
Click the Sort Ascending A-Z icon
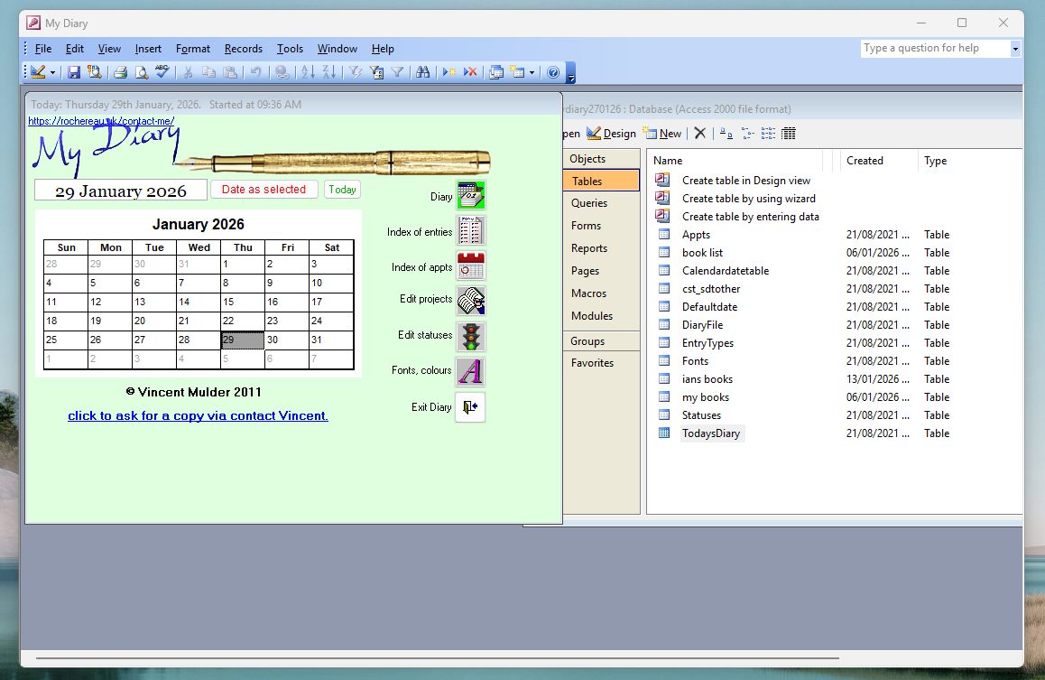(307, 72)
